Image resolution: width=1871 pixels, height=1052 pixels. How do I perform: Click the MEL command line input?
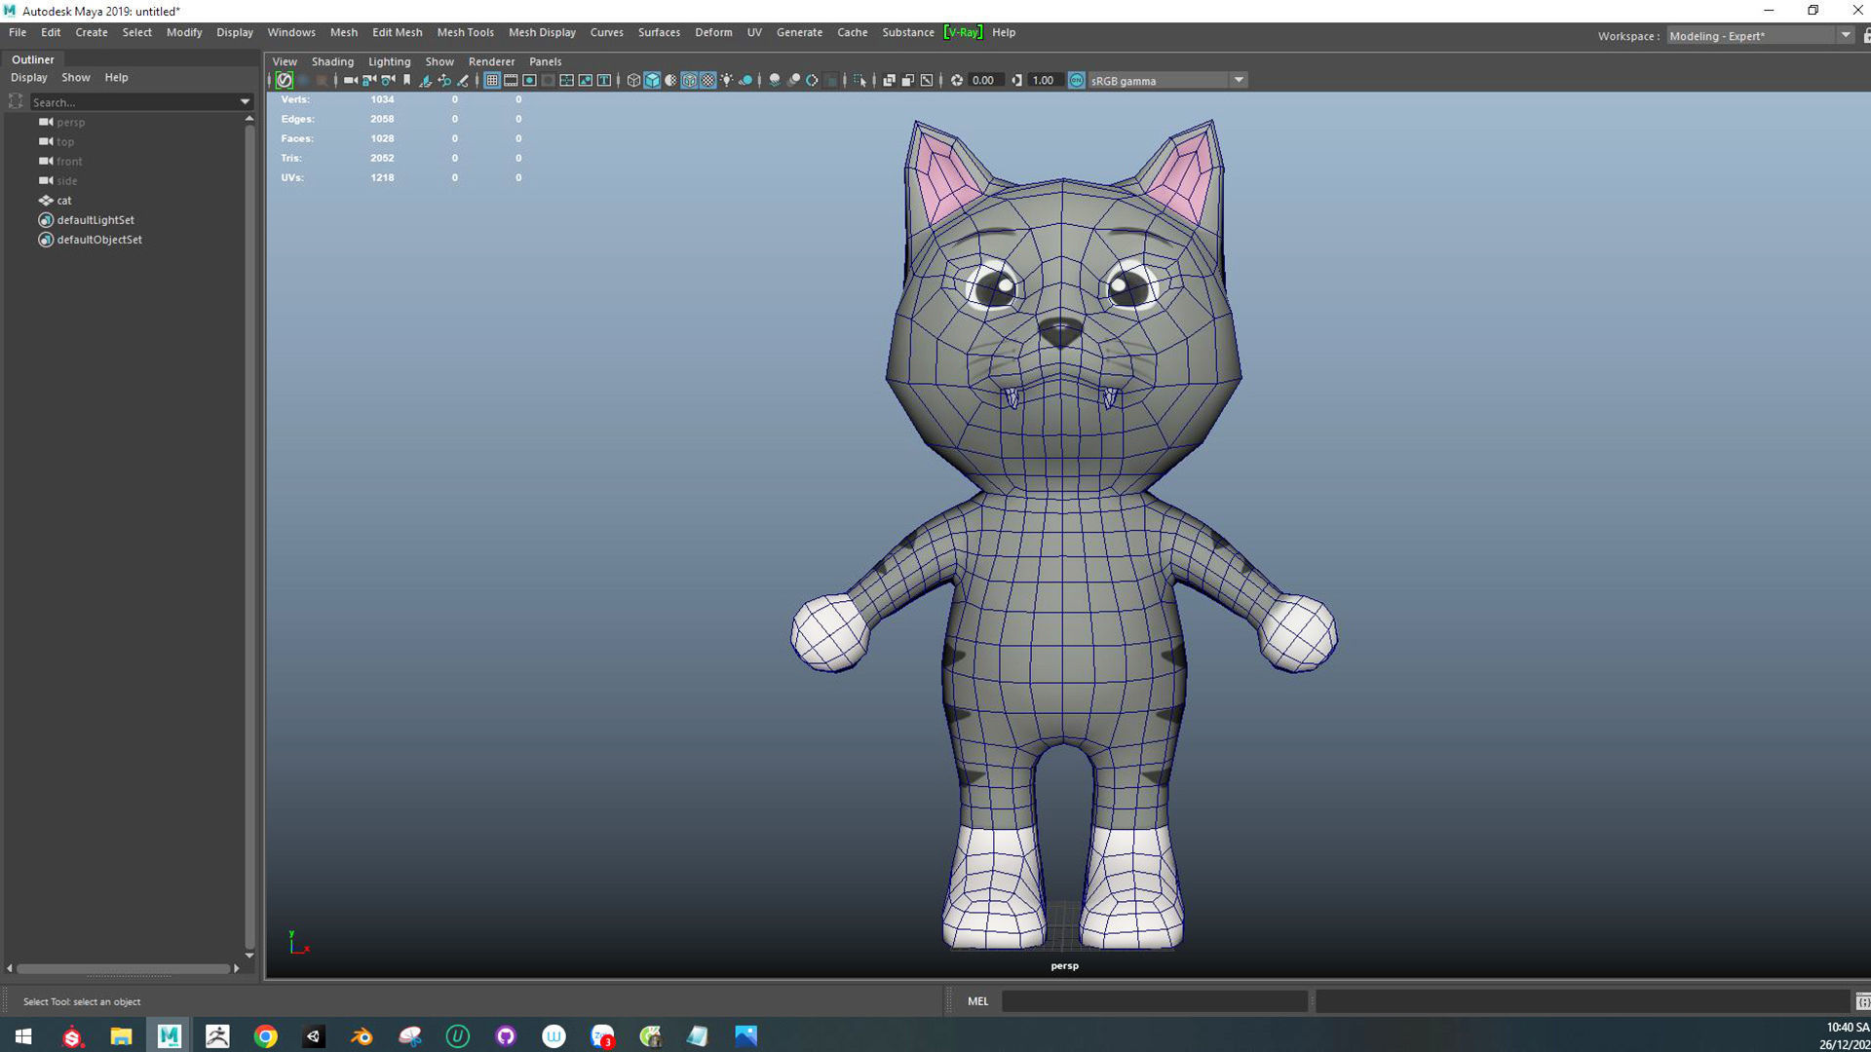click(1155, 1000)
